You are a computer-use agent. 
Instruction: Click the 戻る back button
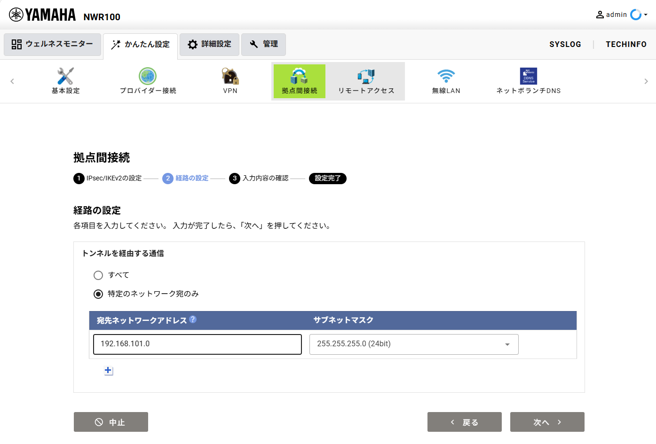click(465, 422)
